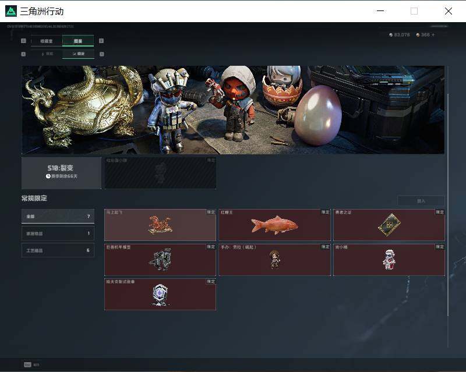Click the Lara figurine icon
Screen dimensions: 466x372
[275, 260]
